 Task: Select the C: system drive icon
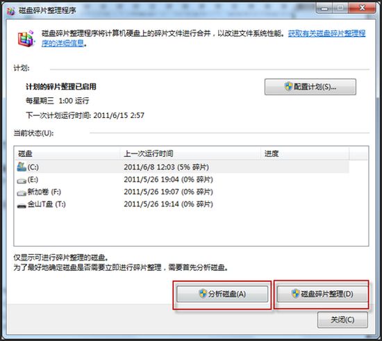[x=22, y=167]
